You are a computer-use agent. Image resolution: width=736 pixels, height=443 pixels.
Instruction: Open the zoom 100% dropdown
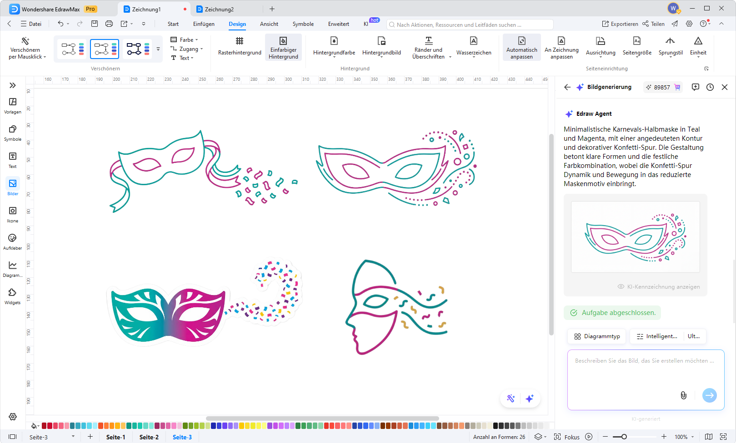(x=684, y=437)
